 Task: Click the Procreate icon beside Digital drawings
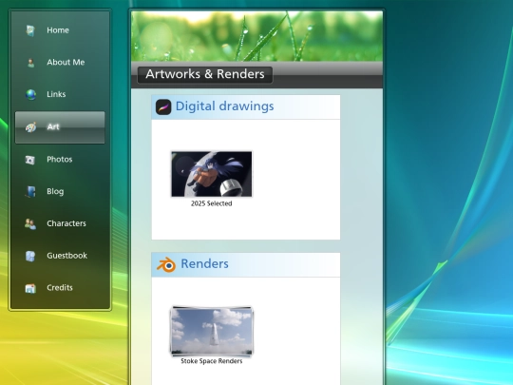click(163, 106)
